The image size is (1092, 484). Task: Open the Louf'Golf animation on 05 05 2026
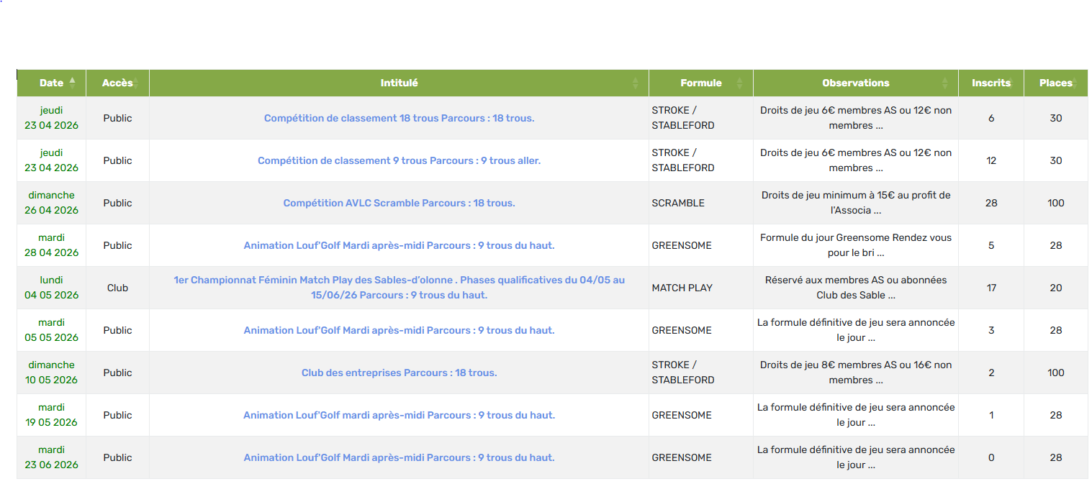coord(399,330)
